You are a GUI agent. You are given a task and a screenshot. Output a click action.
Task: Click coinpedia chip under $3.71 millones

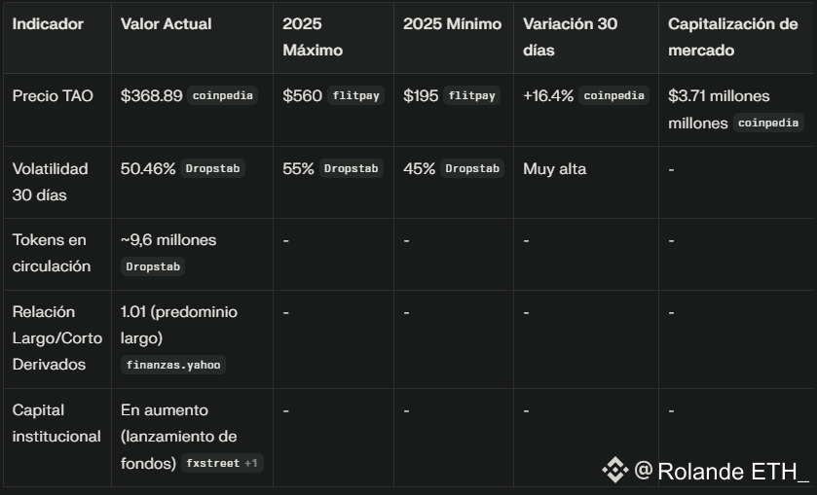(x=769, y=123)
